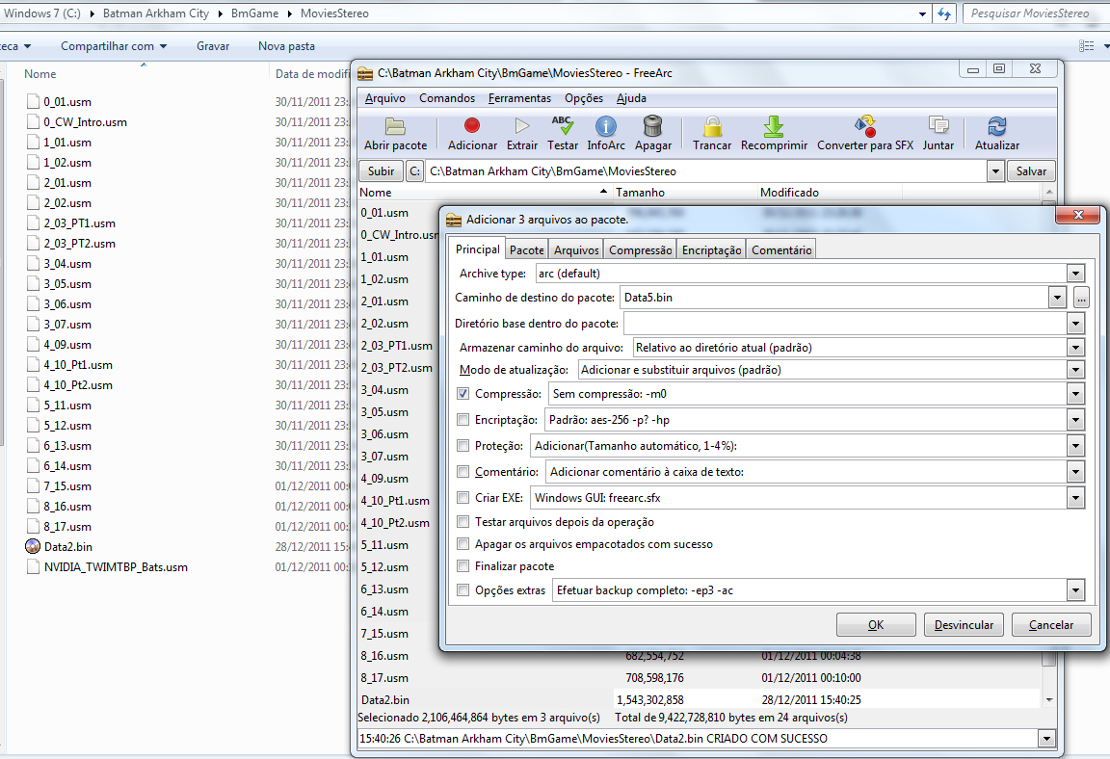This screenshot has height=759, width=1110.
Task: Check the Finalizar pacote option
Action: pyautogui.click(x=462, y=566)
